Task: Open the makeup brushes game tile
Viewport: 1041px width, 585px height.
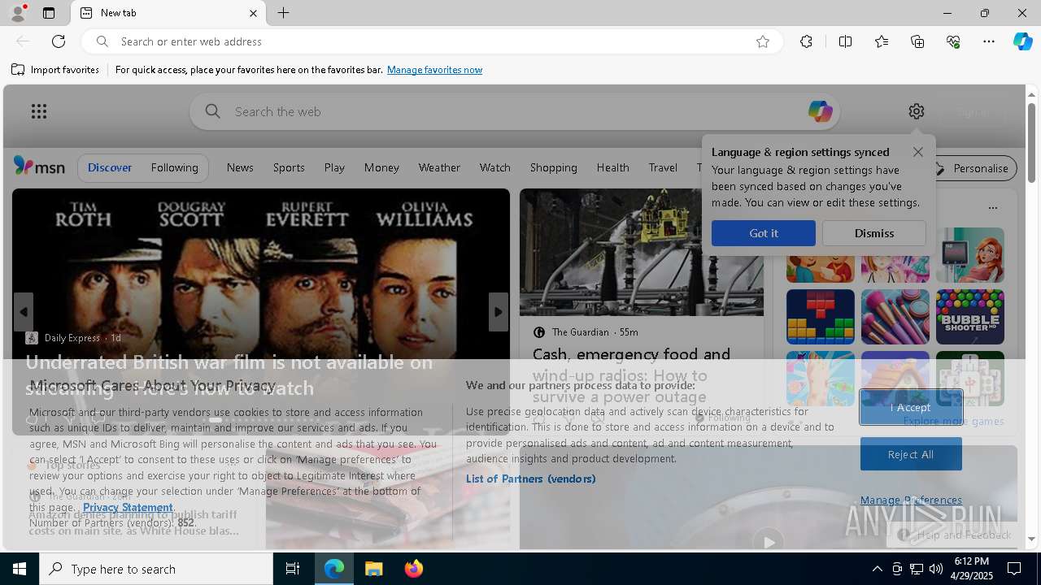Action: click(895, 317)
